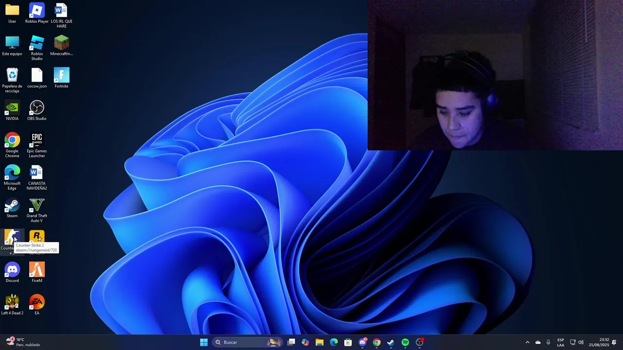The width and height of the screenshot is (623, 350).
Task: Open Task View from the taskbar
Action: (x=291, y=342)
